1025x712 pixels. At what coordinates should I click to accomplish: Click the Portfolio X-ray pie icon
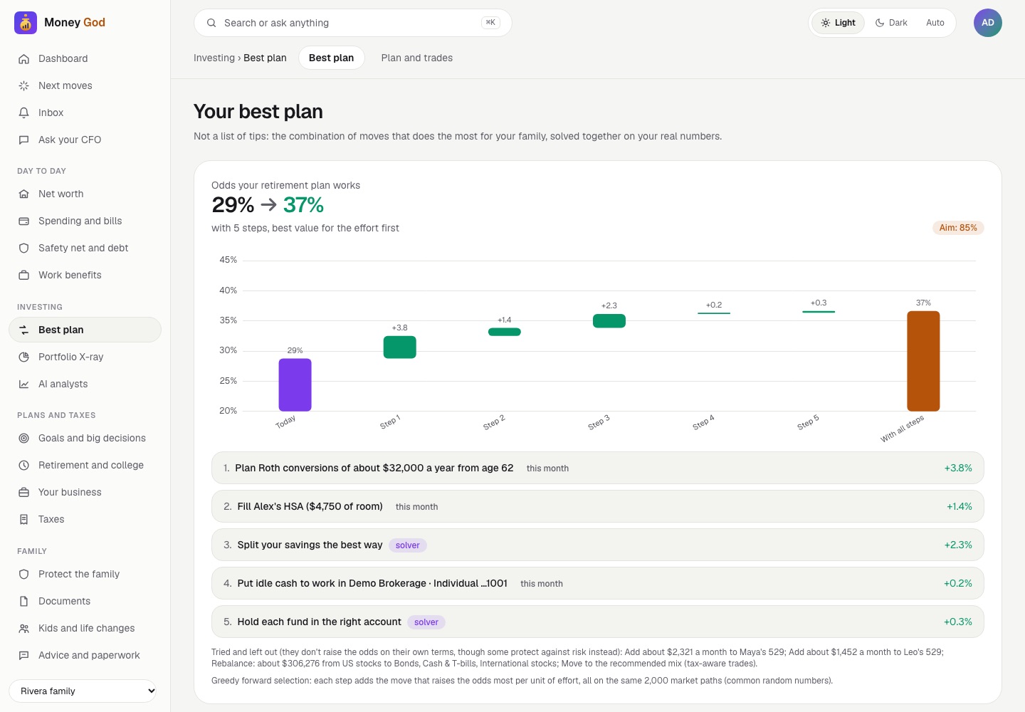[x=24, y=357]
